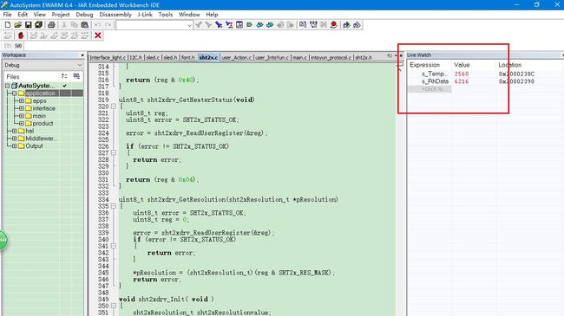Collapse the fold marker at line 320
The height and width of the screenshot is (316, 564).
coord(114,106)
